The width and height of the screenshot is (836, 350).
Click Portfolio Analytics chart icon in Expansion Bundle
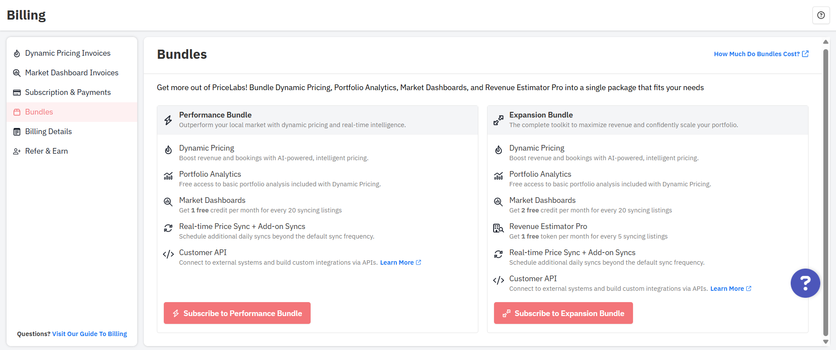(498, 176)
